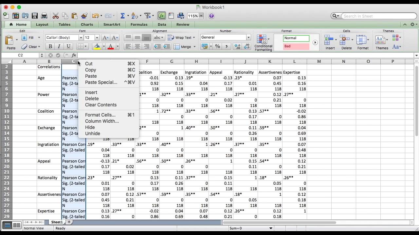Click Increase Decimal icon

tap(237, 47)
